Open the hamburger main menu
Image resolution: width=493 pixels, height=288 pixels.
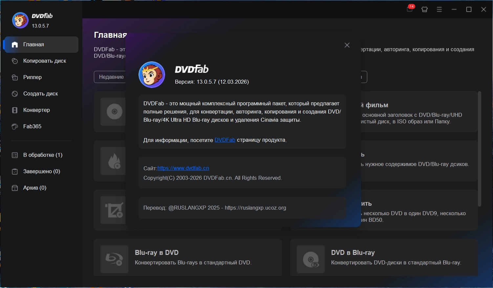pos(439,10)
